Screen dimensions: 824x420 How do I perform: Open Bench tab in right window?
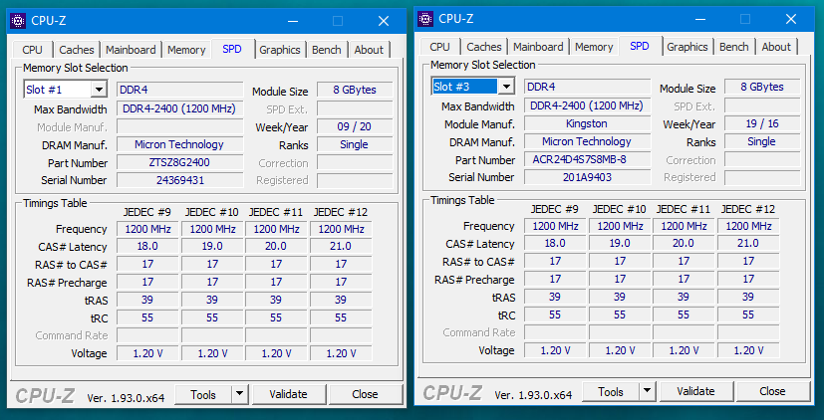(x=734, y=47)
